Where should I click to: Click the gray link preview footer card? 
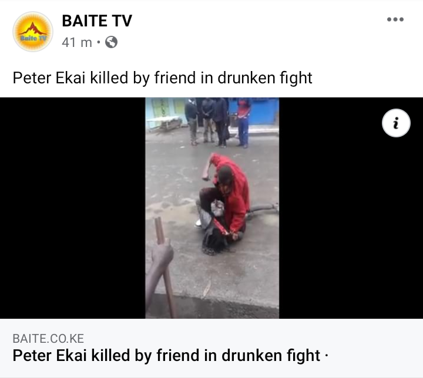[x=211, y=348]
